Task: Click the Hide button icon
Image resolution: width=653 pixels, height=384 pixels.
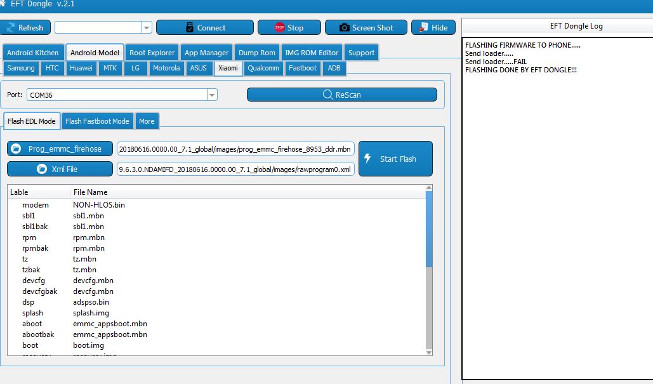Action: point(423,27)
